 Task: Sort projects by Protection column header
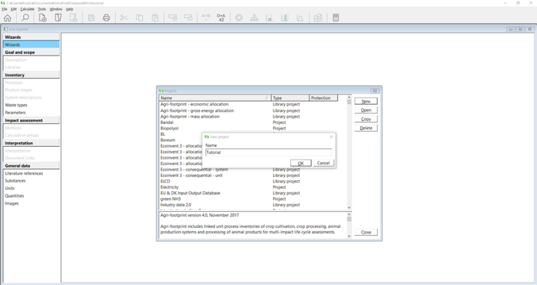pos(324,98)
